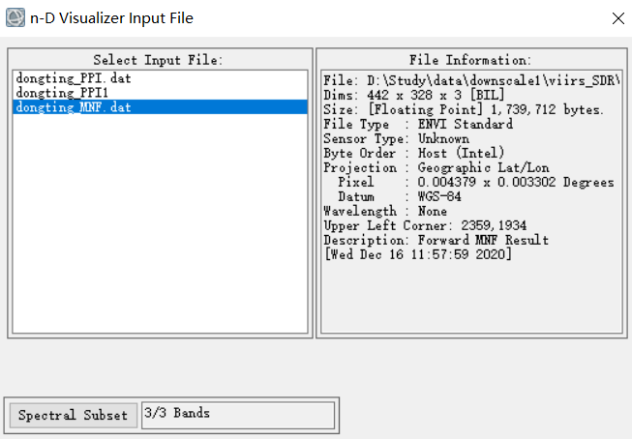Click the n-D Visualizer window icon

[15, 17]
